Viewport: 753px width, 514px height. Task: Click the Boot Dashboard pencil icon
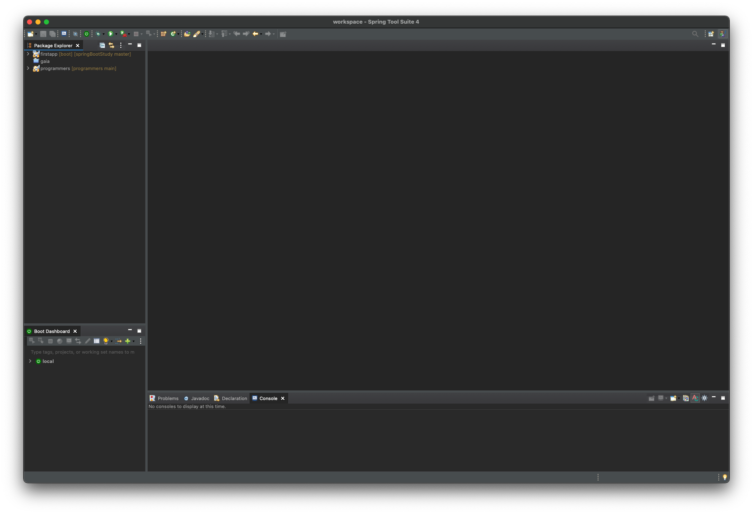pyautogui.click(x=87, y=341)
